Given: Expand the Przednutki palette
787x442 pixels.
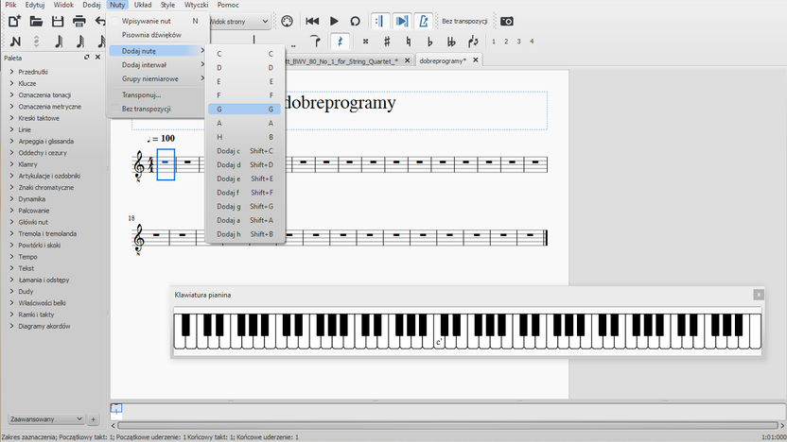Looking at the screenshot, I should pos(11,72).
